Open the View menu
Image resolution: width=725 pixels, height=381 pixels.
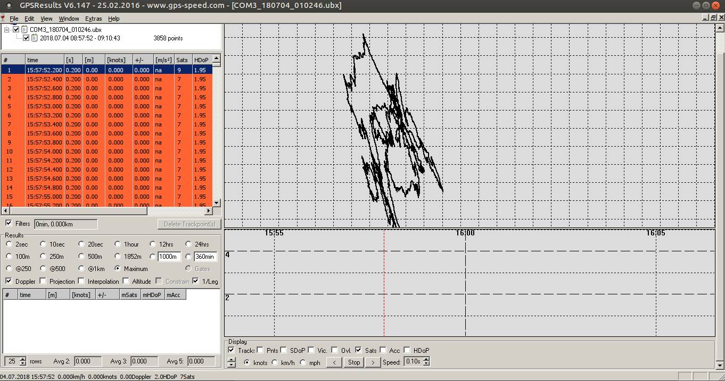coord(46,19)
